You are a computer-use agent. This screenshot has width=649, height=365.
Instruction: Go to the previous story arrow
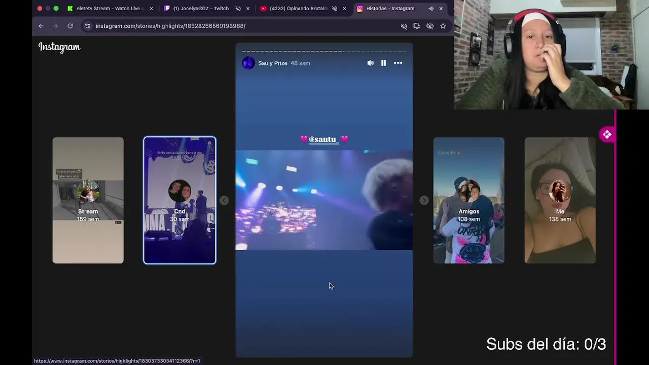coord(224,200)
